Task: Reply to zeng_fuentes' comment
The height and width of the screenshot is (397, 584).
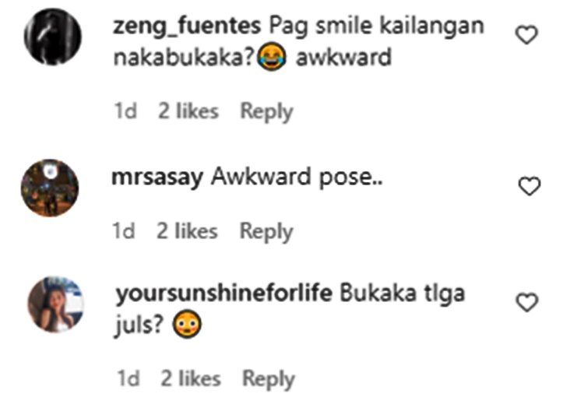Action: [x=266, y=112]
